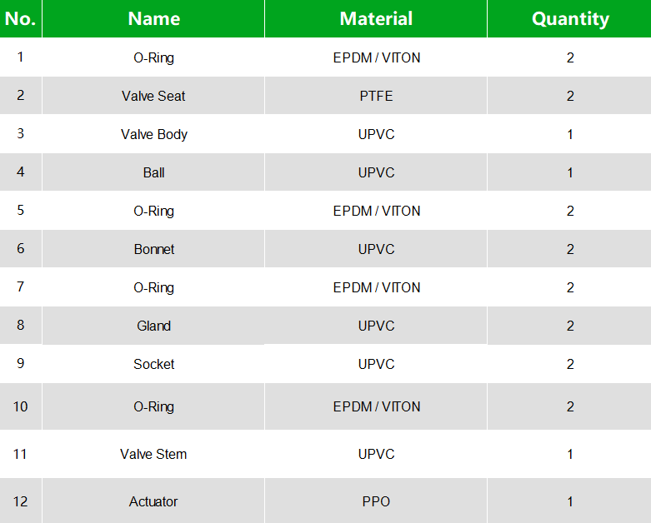Select the O-Ring name in row 10

point(153,406)
